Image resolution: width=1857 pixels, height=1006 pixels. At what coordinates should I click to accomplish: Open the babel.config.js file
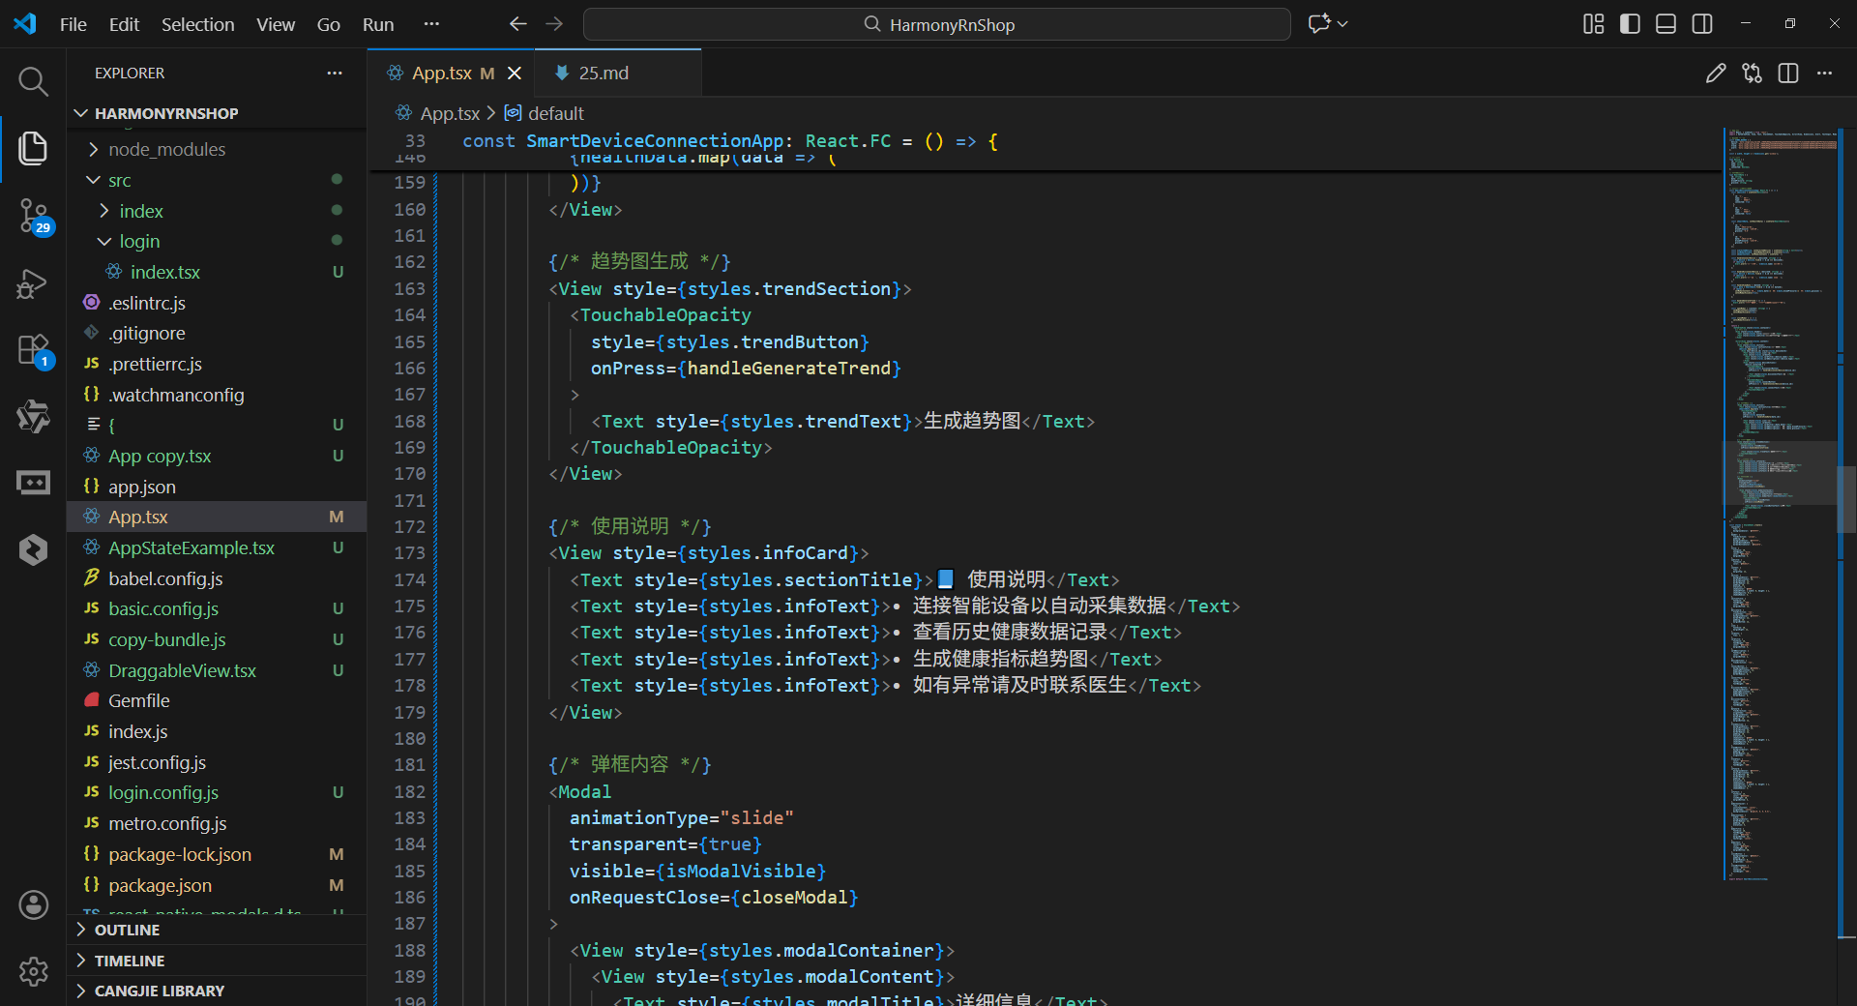coord(217,578)
